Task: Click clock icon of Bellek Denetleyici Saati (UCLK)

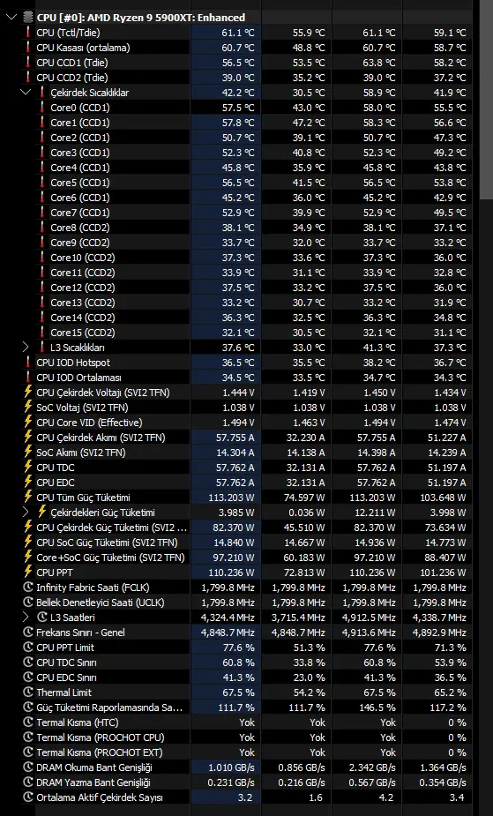Action: point(28,603)
